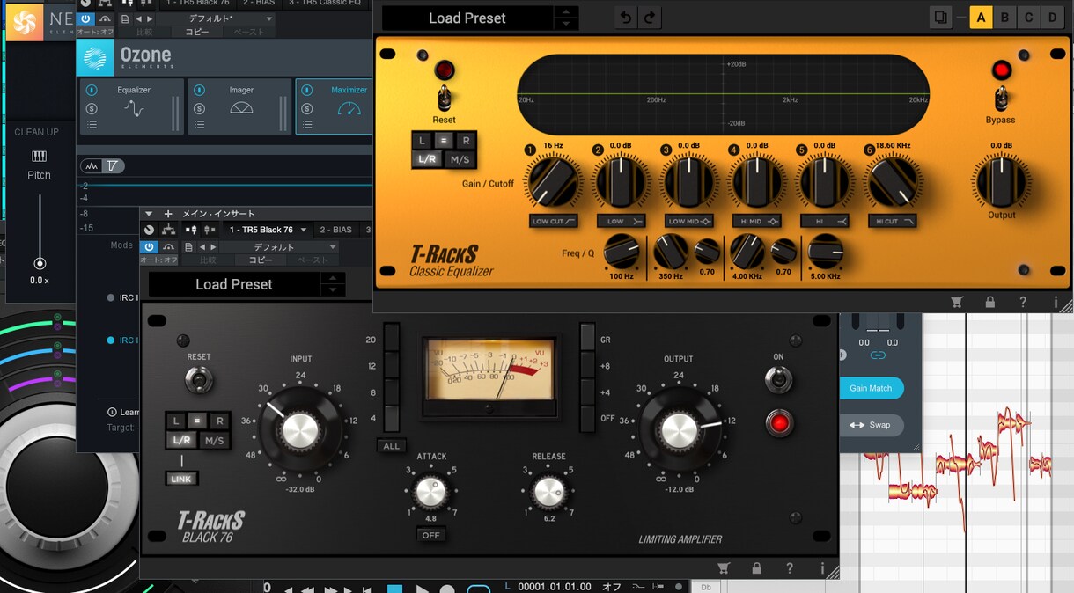Select LOW CUT filter button in Equalizer
Image resolution: width=1074 pixels, height=593 pixels.
[x=554, y=221]
